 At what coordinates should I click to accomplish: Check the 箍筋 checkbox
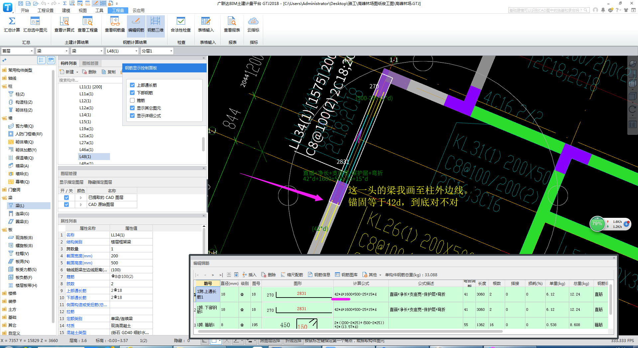[x=132, y=100]
